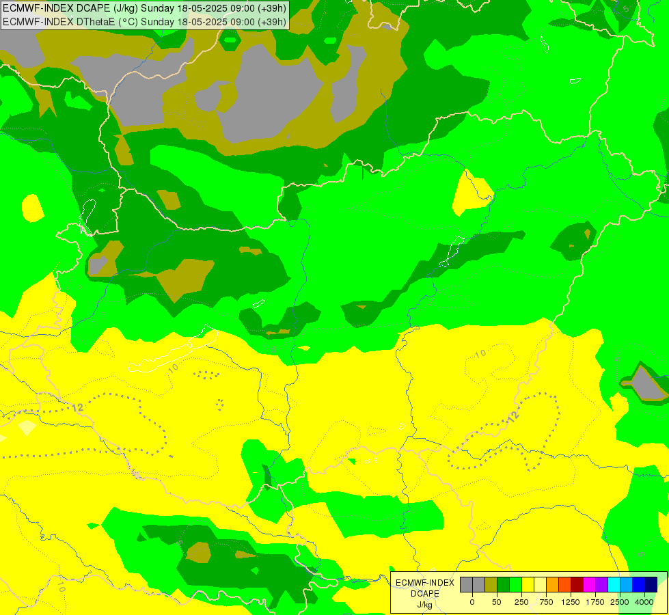The height and width of the screenshot is (615, 669).
Task: Pick the bright green swatch before 250
Action: (515, 585)
